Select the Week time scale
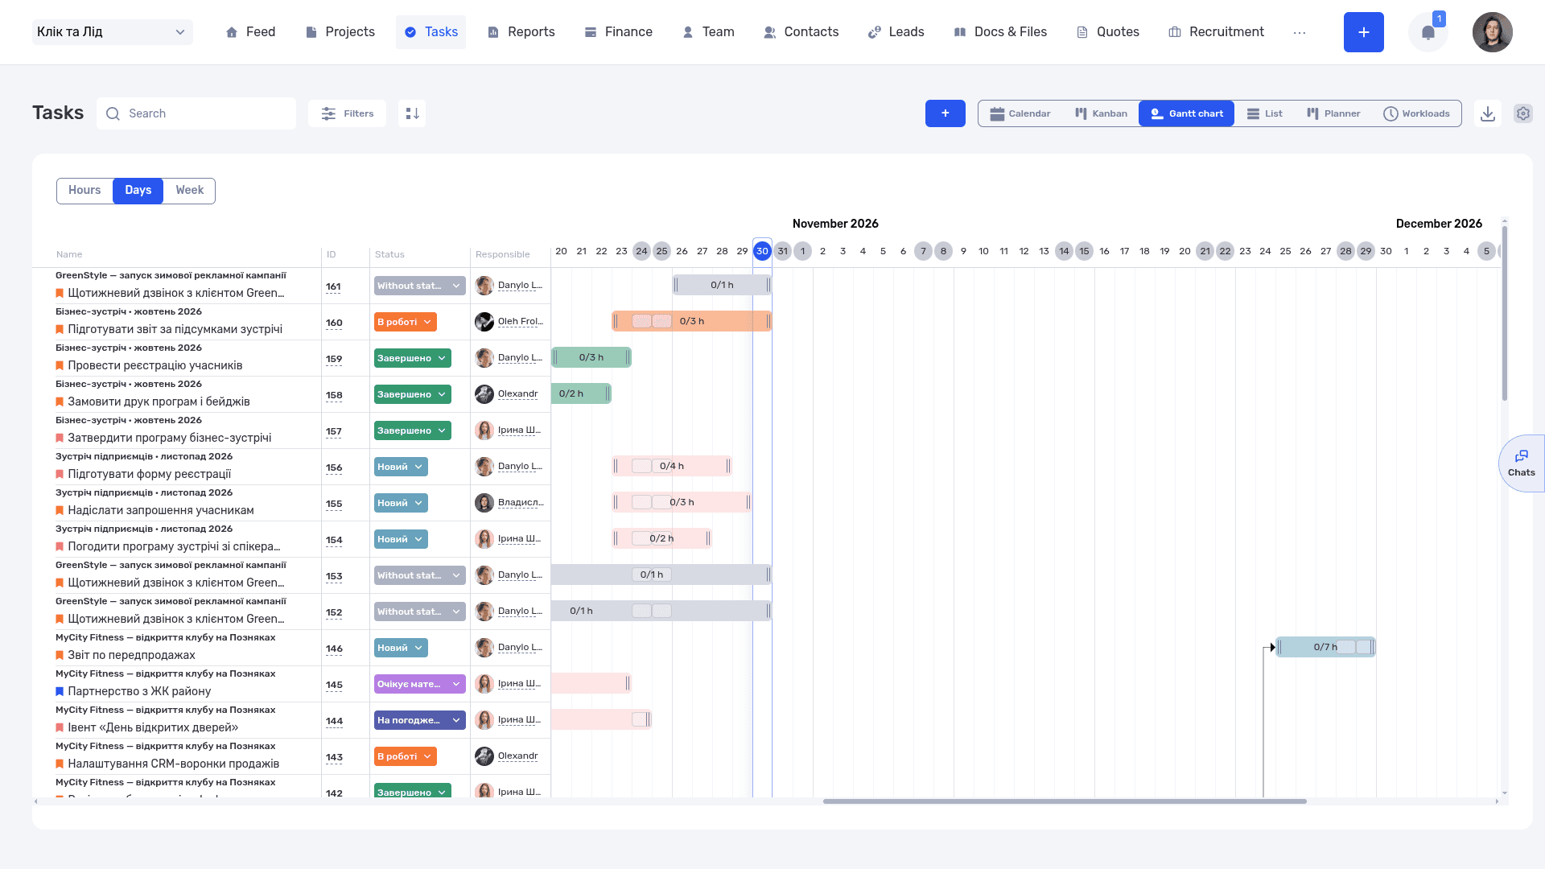 coord(189,191)
